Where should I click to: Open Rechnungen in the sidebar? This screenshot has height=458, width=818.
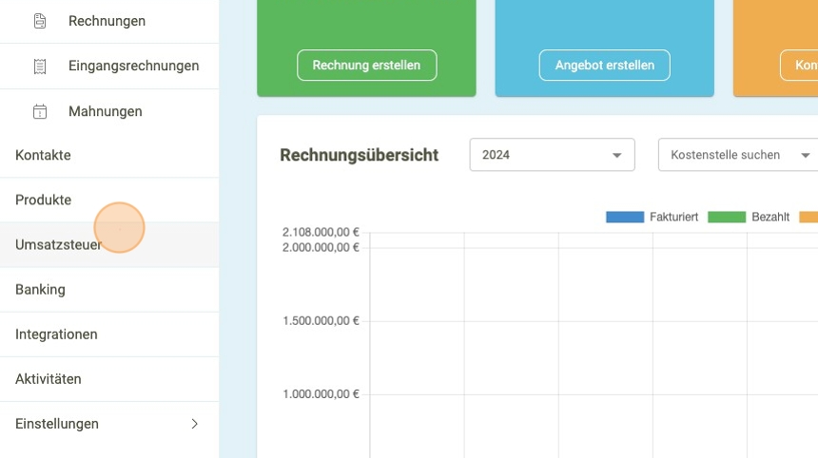coord(109,21)
